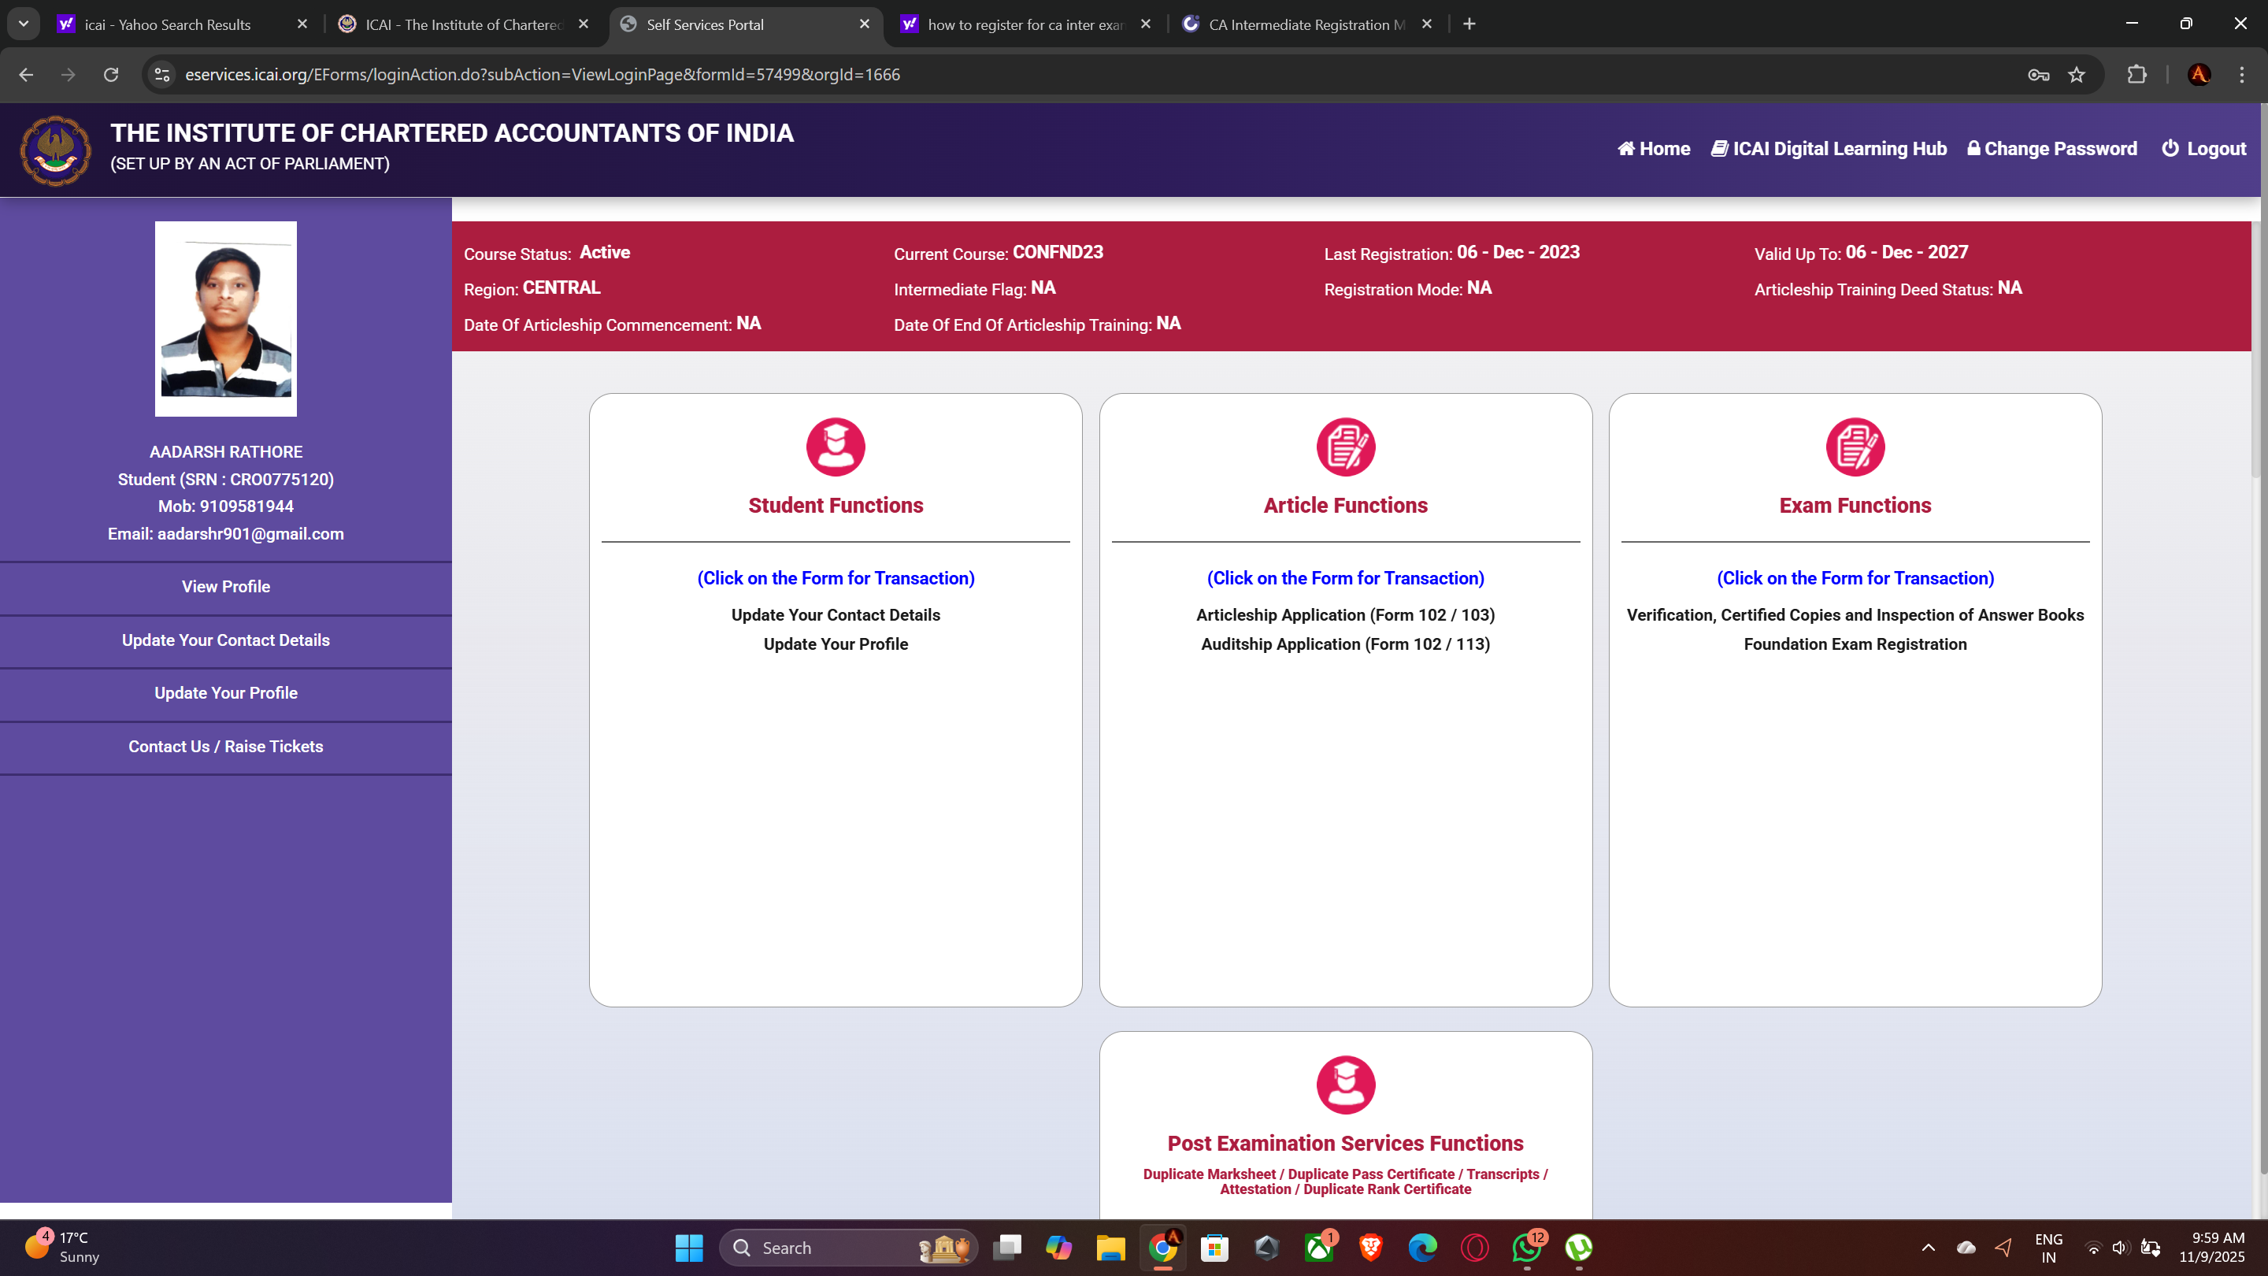Viewport: 2268px width, 1276px height.
Task: View site information in address bar
Action: point(162,75)
